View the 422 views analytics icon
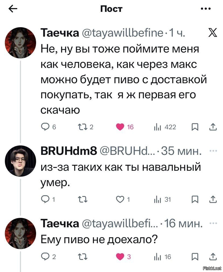The image size is (223, 272). click(156, 127)
